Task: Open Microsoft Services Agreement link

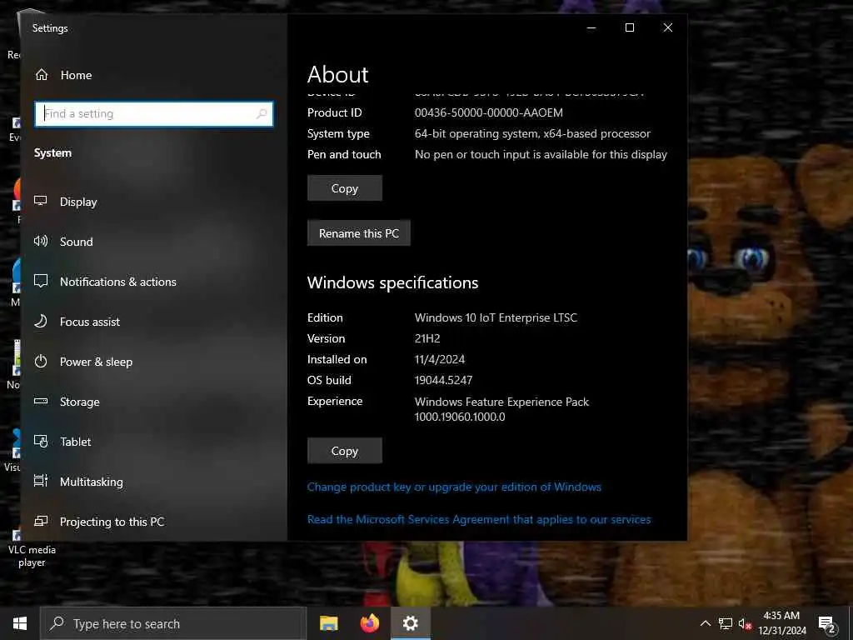Action: (479, 520)
